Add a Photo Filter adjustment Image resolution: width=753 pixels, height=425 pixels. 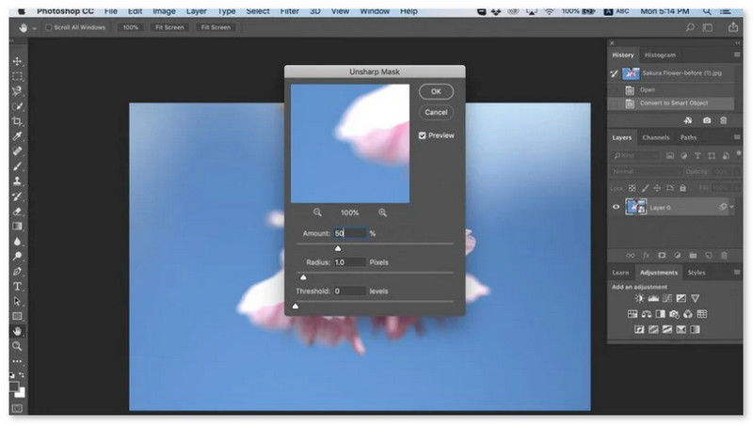click(x=674, y=314)
